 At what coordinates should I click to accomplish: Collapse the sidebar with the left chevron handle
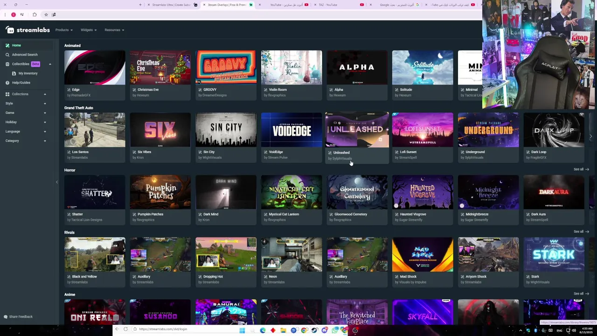click(x=57, y=182)
